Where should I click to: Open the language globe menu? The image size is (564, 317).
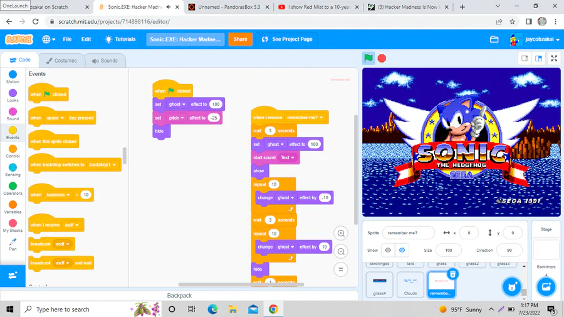pos(48,39)
